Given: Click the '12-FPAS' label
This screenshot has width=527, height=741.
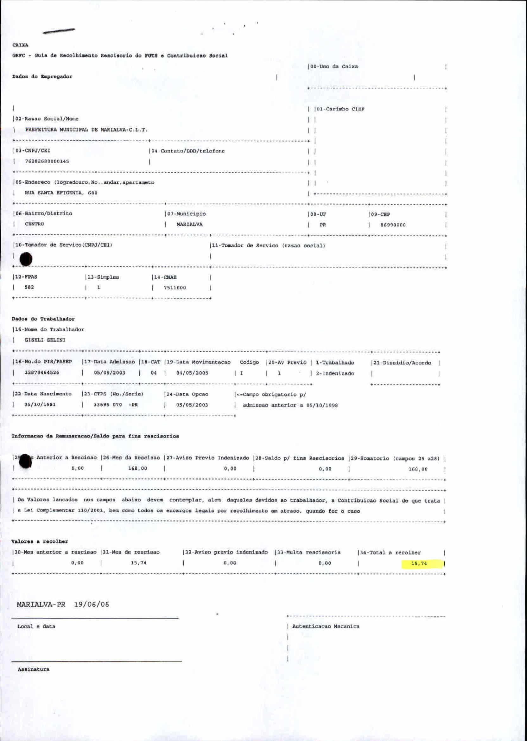Looking at the screenshot, I should coord(26,277).
